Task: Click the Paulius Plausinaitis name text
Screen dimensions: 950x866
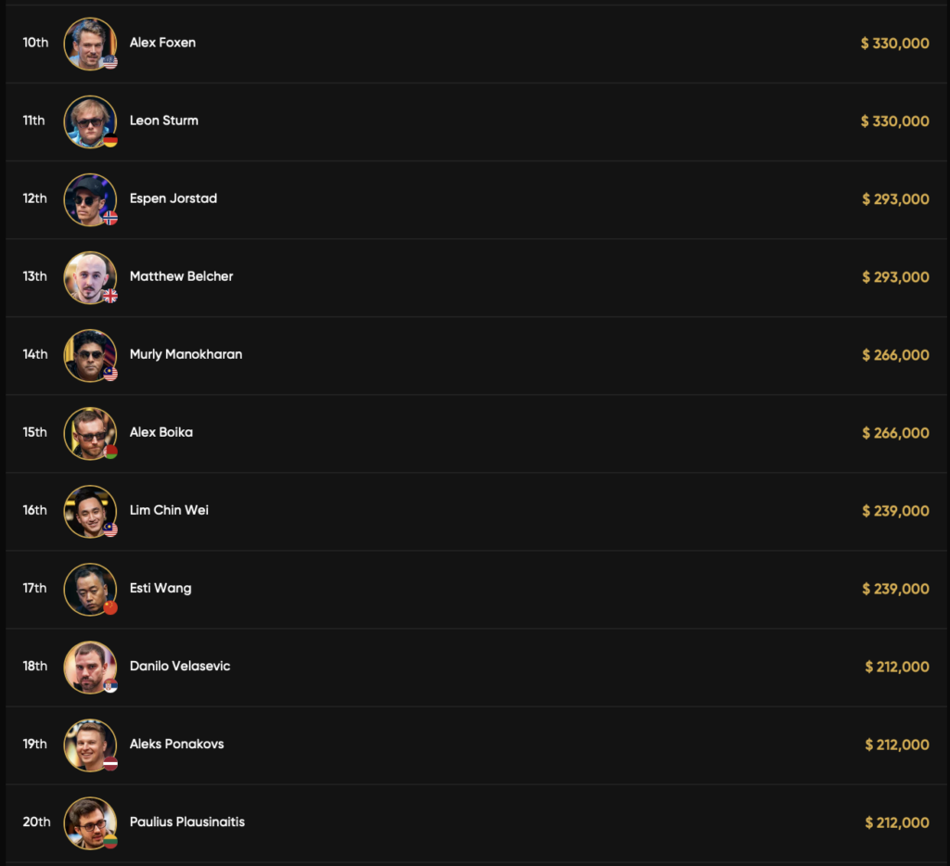Action: click(x=187, y=821)
